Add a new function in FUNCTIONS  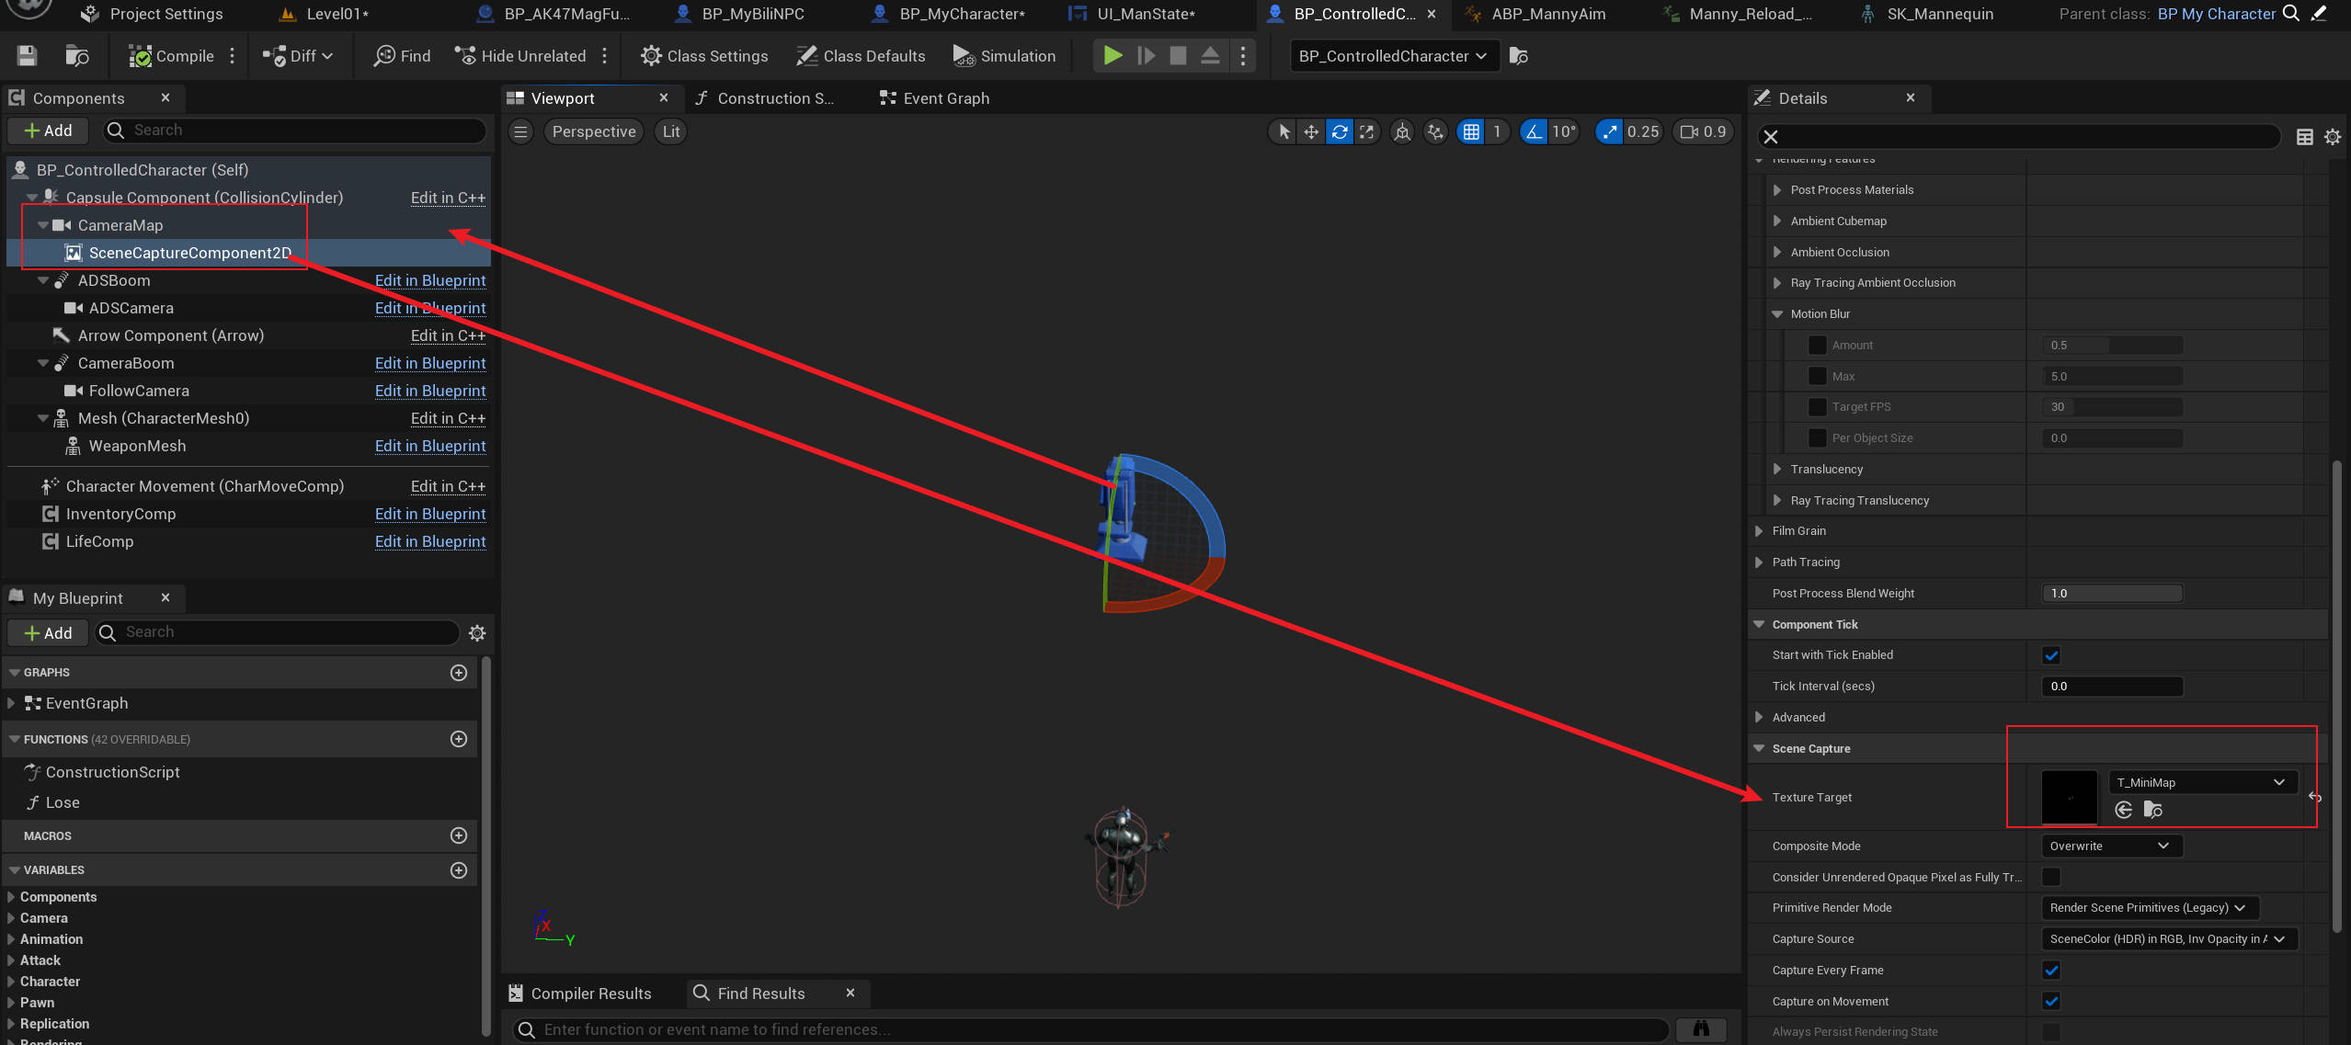point(459,739)
